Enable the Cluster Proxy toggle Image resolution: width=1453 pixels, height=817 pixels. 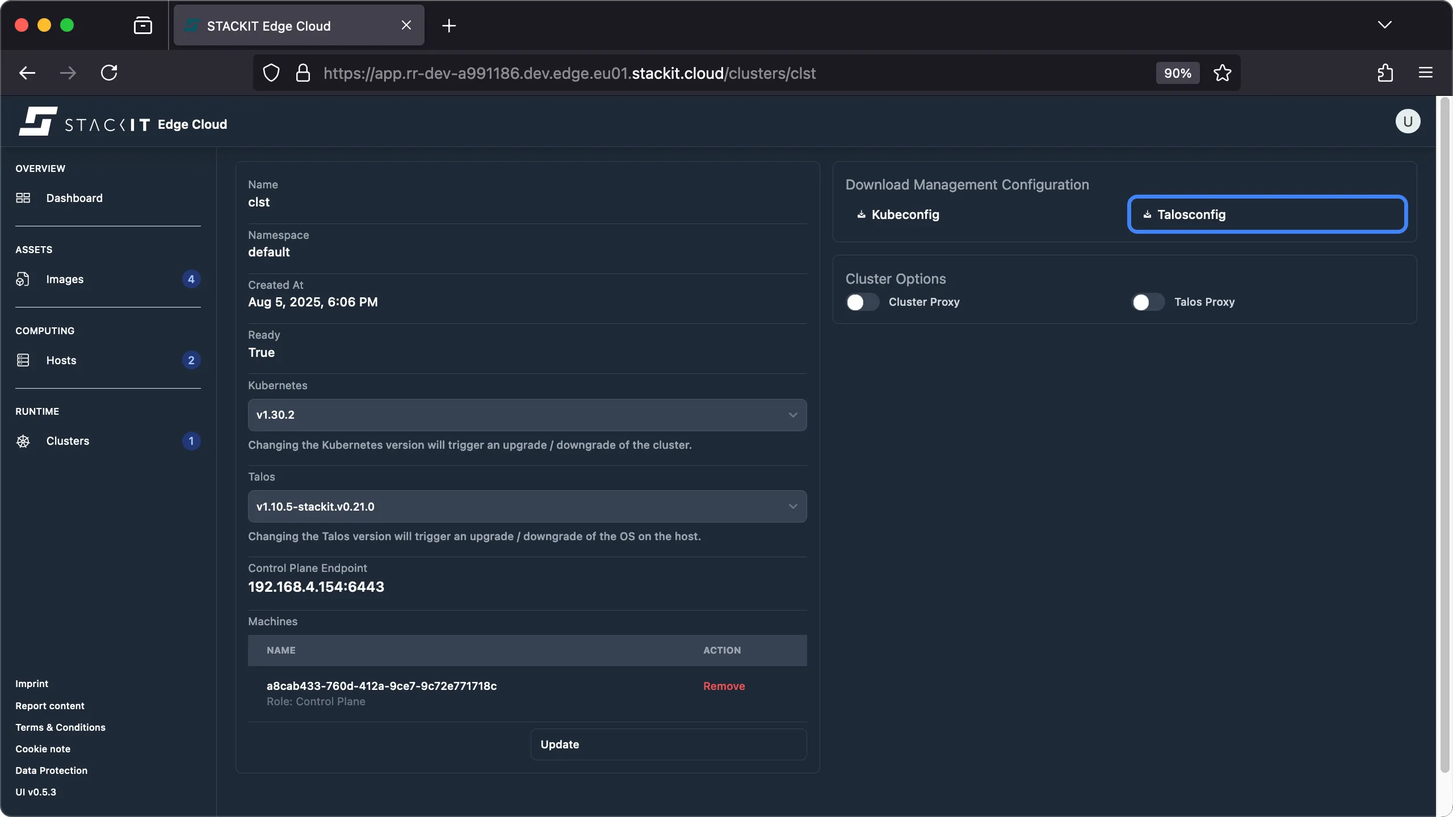(861, 302)
